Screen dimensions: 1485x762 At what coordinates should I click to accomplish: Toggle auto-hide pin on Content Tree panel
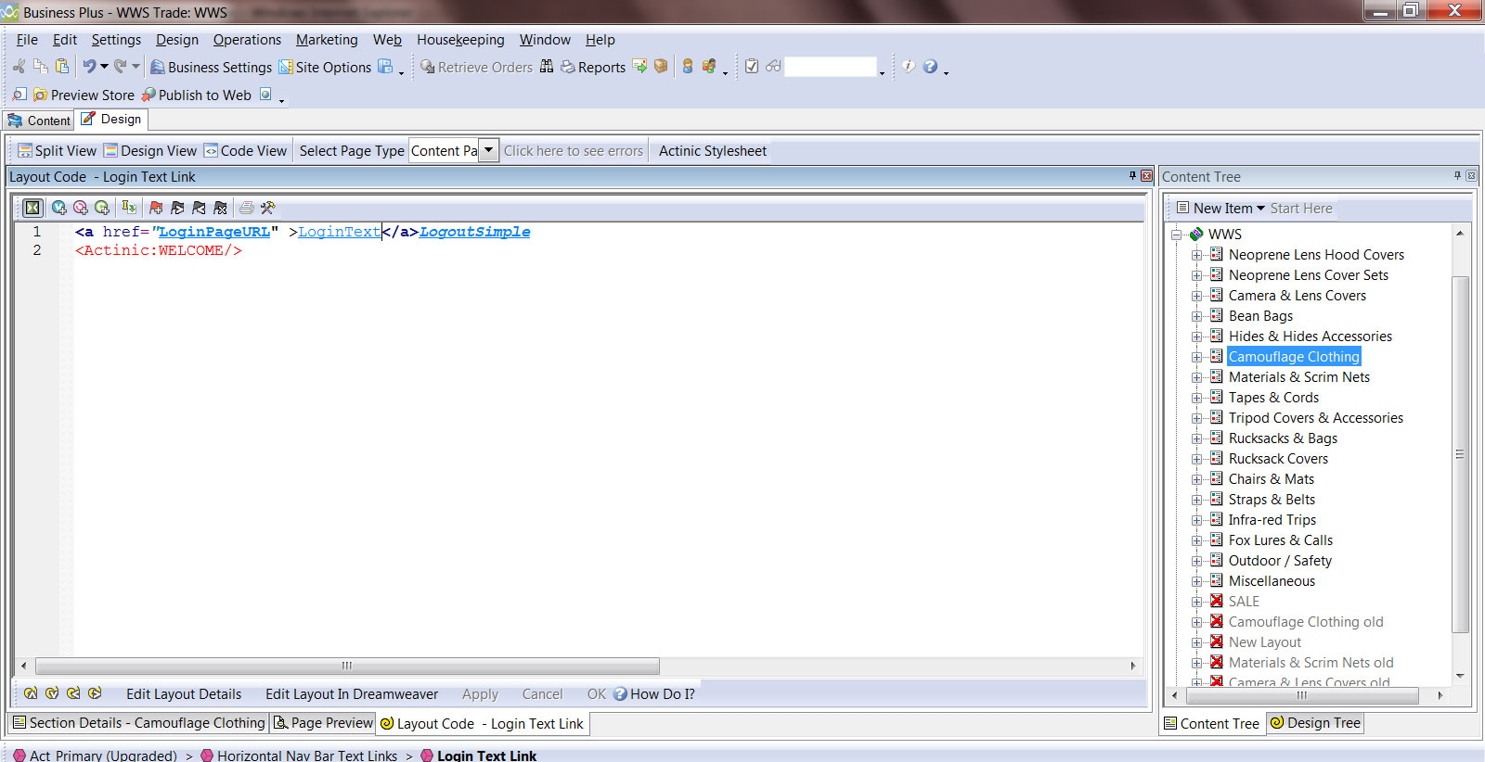coord(1457,176)
